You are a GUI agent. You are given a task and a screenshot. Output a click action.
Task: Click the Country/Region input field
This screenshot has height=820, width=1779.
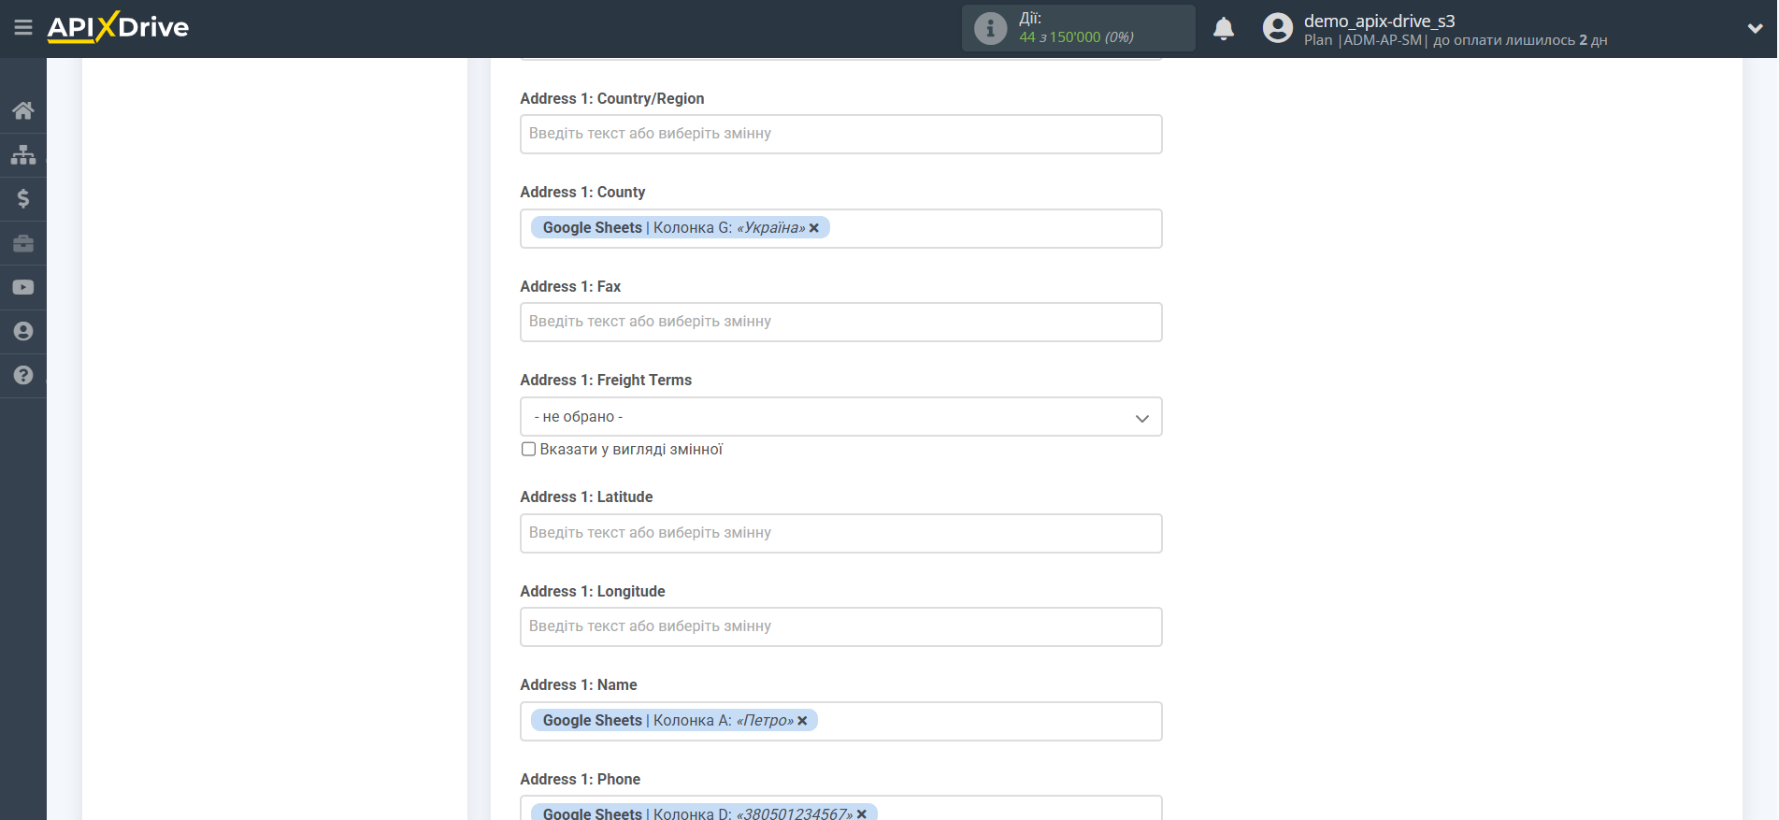tap(841, 134)
